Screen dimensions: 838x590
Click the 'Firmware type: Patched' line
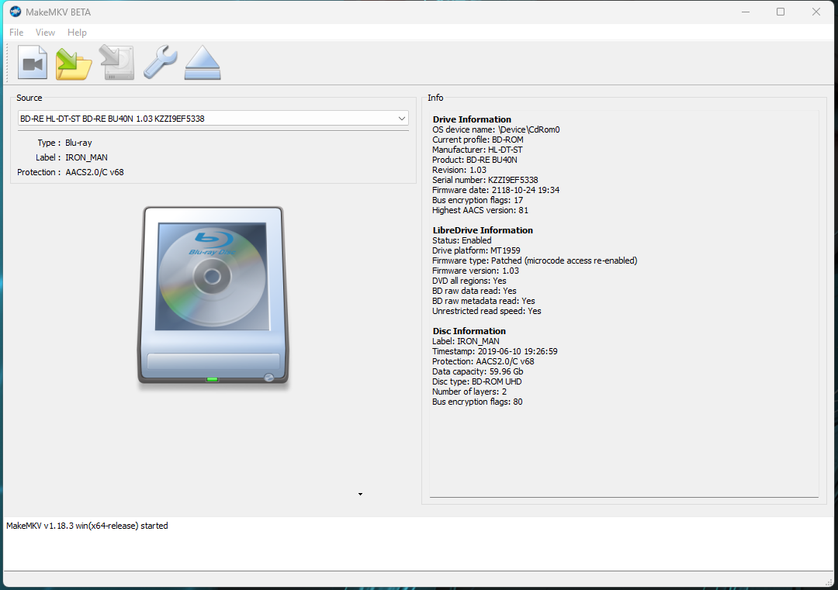(x=535, y=261)
